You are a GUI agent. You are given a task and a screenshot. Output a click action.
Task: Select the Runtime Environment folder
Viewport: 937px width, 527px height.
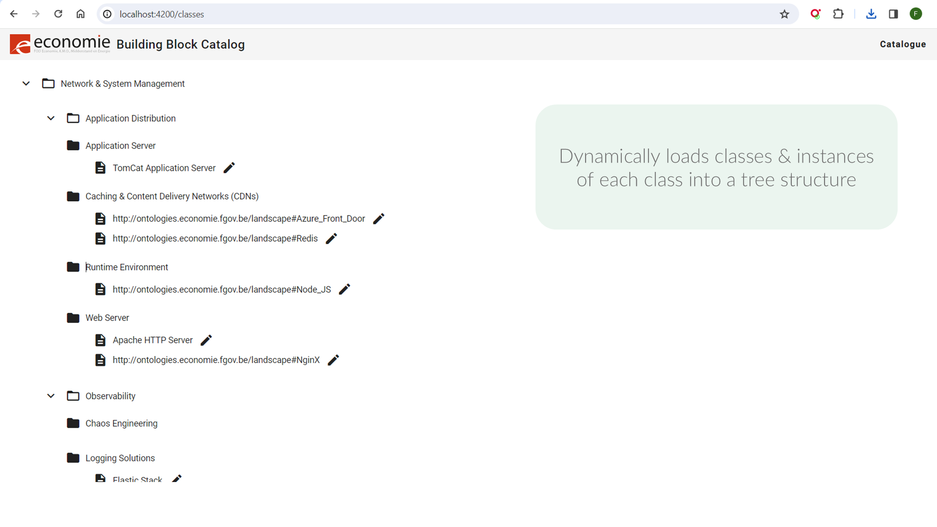click(126, 267)
